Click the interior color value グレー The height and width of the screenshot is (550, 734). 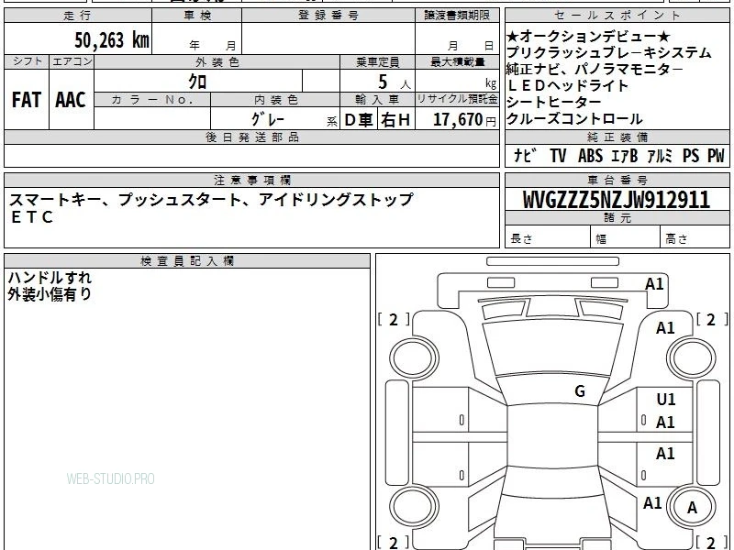coord(267,119)
